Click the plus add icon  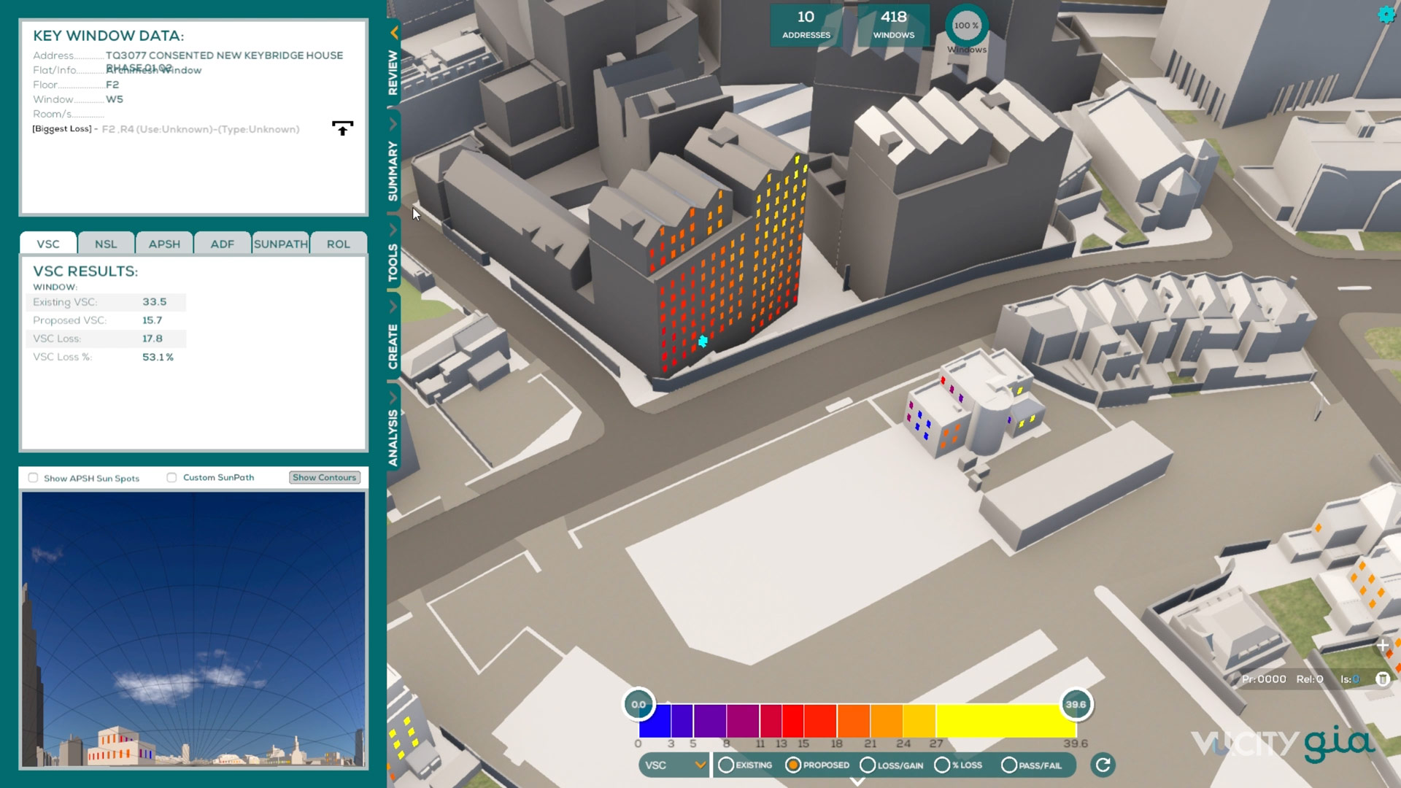[1382, 646]
